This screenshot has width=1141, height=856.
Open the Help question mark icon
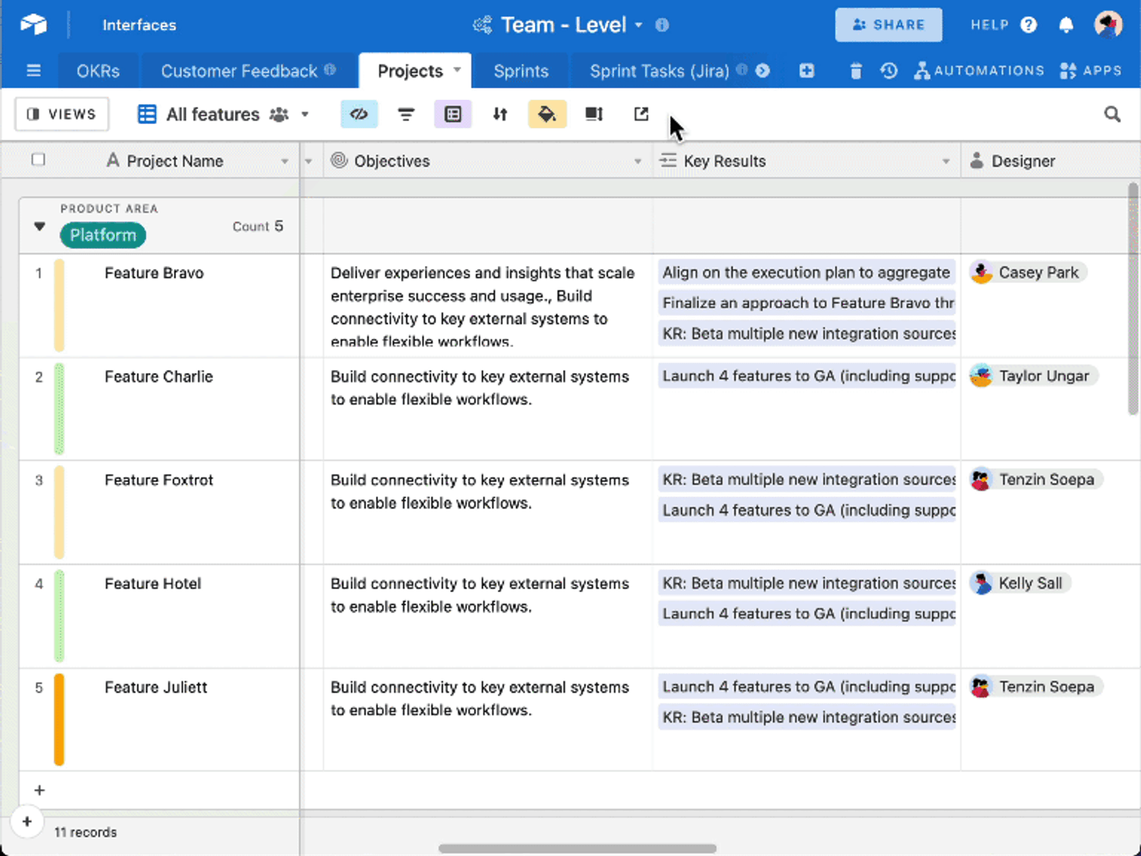tap(1028, 25)
